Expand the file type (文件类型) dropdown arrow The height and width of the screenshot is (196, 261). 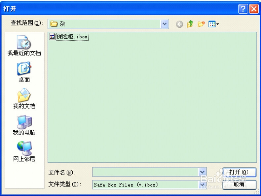click(202, 185)
